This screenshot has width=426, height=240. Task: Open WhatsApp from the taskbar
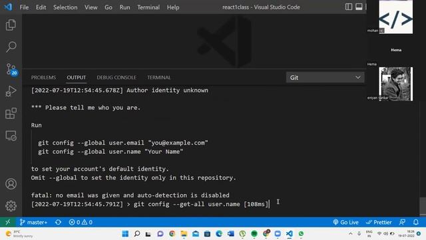[301, 234]
